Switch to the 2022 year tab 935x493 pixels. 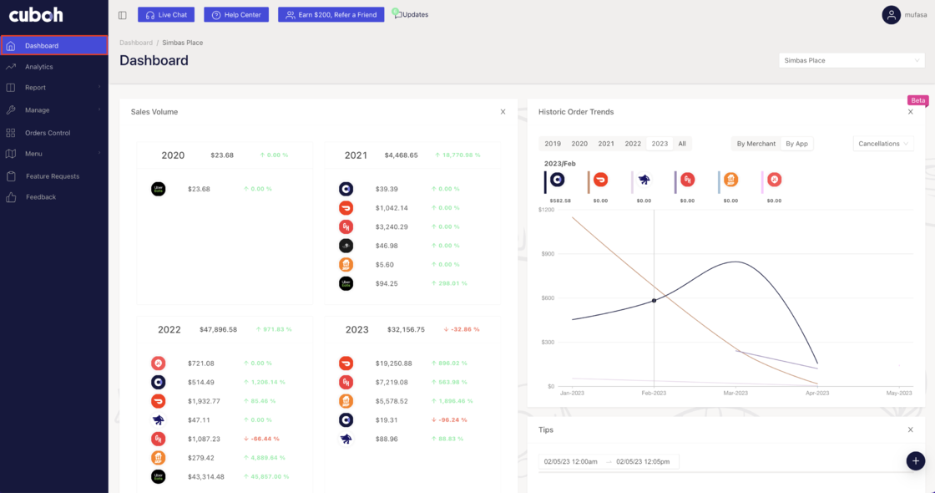633,143
